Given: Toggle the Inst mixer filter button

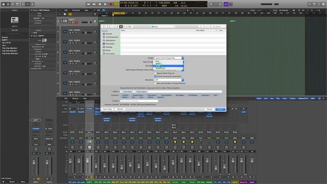Looking at the screenshot, I should point(266,99).
